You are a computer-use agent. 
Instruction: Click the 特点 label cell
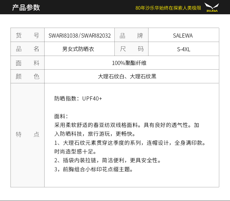coord(27,135)
